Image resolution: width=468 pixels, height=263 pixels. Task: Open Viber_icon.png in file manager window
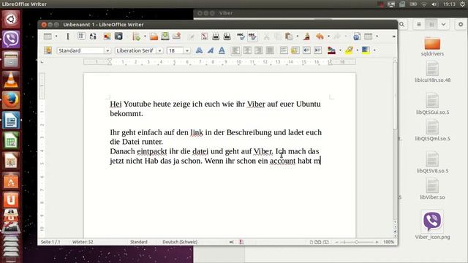[x=432, y=224]
